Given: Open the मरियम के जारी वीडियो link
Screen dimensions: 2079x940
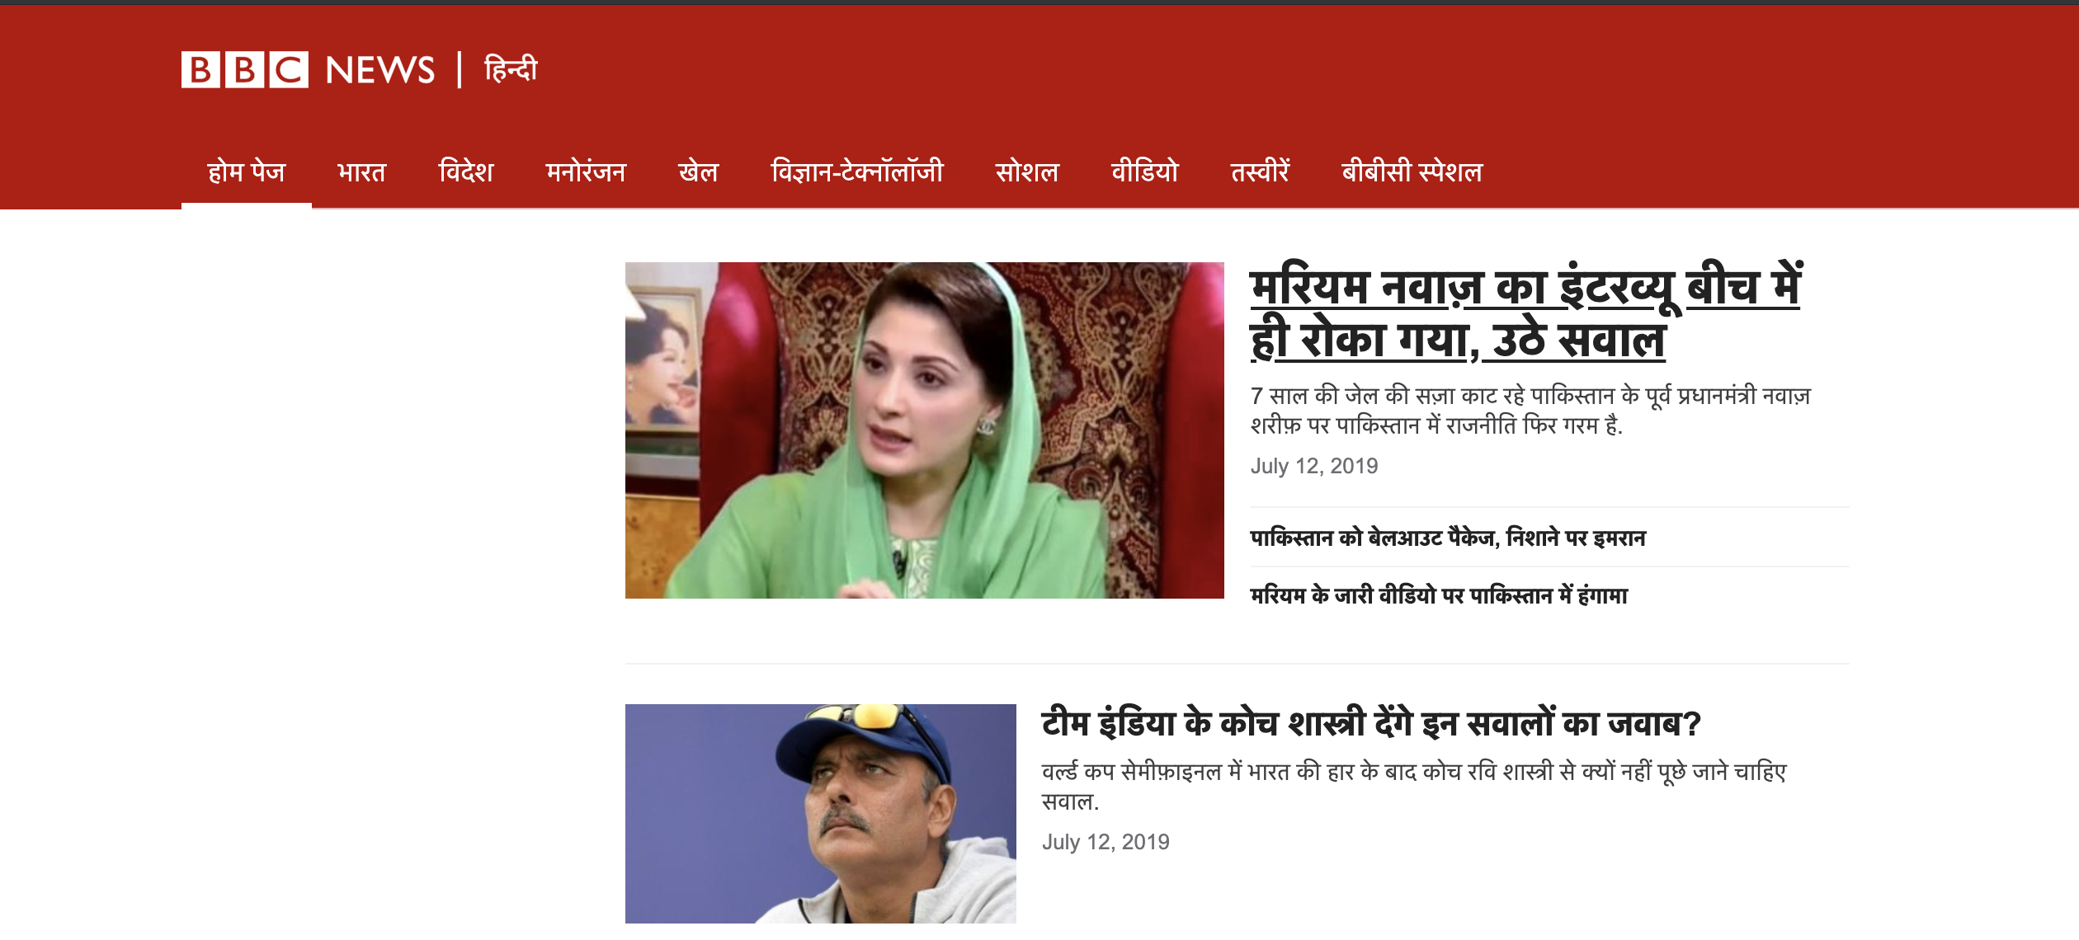Looking at the screenshot, I should click(1439, 595).
